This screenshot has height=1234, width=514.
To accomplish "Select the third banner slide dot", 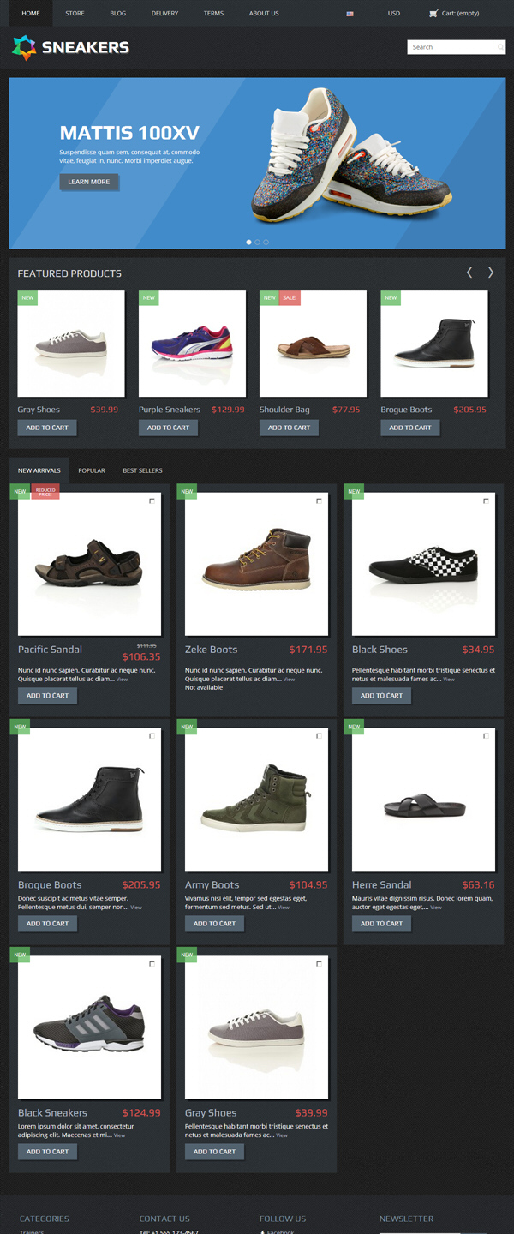I will pyautogui.click(x=266, y=243).
